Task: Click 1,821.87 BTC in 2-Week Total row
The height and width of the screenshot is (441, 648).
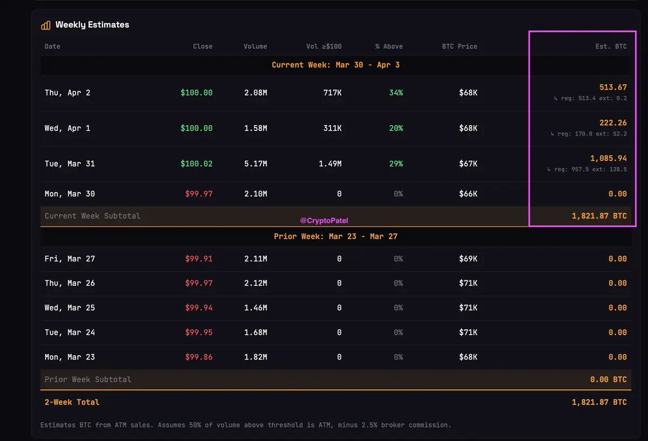Action: tap(599, 402)
